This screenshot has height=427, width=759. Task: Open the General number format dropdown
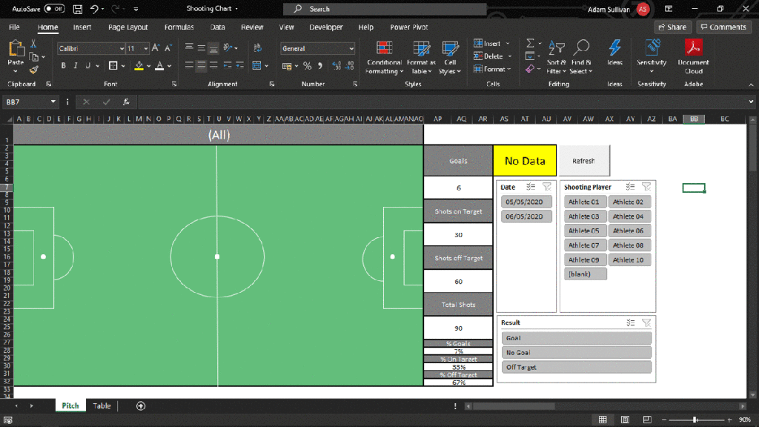pyautogui.click(x=351, y=49)
